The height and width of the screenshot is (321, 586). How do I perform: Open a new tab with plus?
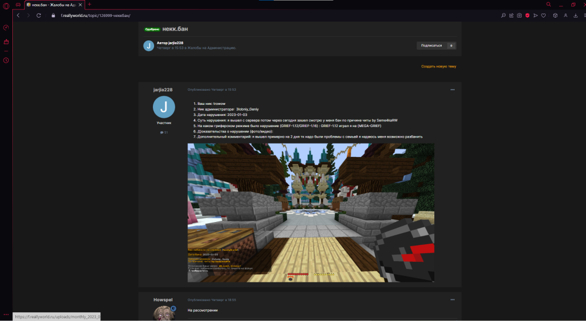tap(89, 5)
